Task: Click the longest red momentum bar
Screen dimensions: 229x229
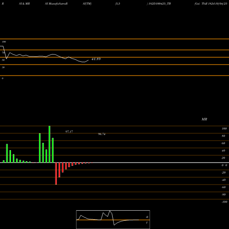Action: [56, 174]
